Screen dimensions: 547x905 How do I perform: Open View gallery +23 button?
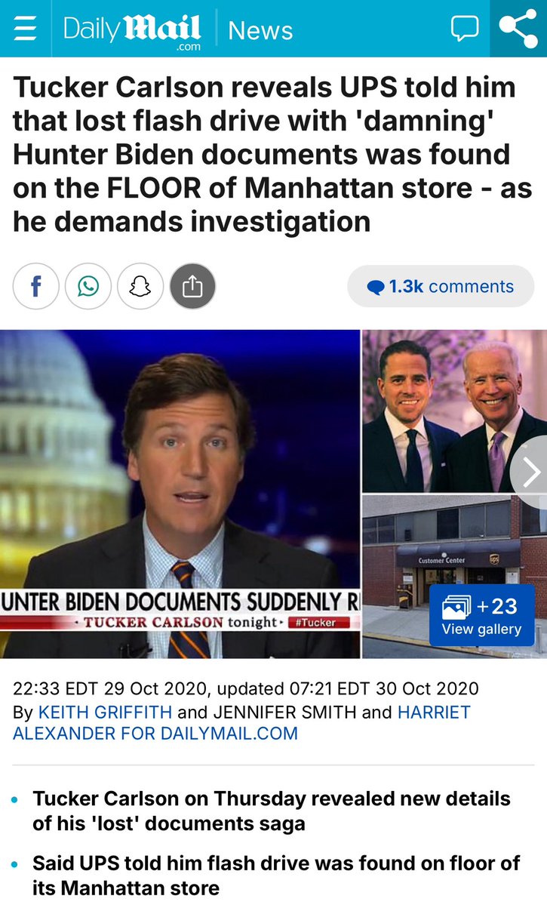(x=482, y=615)
